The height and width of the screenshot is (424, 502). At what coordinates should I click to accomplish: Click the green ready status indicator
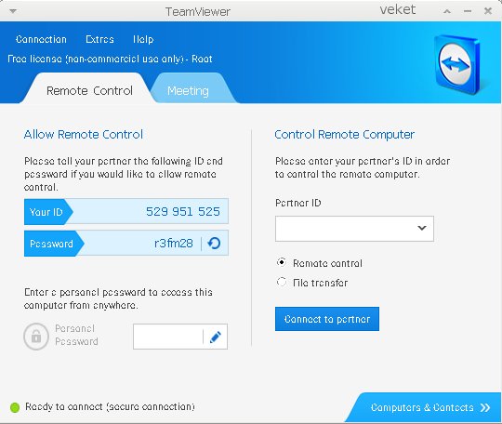point(15,407)
